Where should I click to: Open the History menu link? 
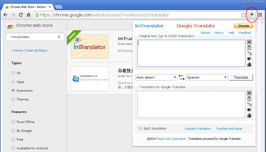pos(219,33)
